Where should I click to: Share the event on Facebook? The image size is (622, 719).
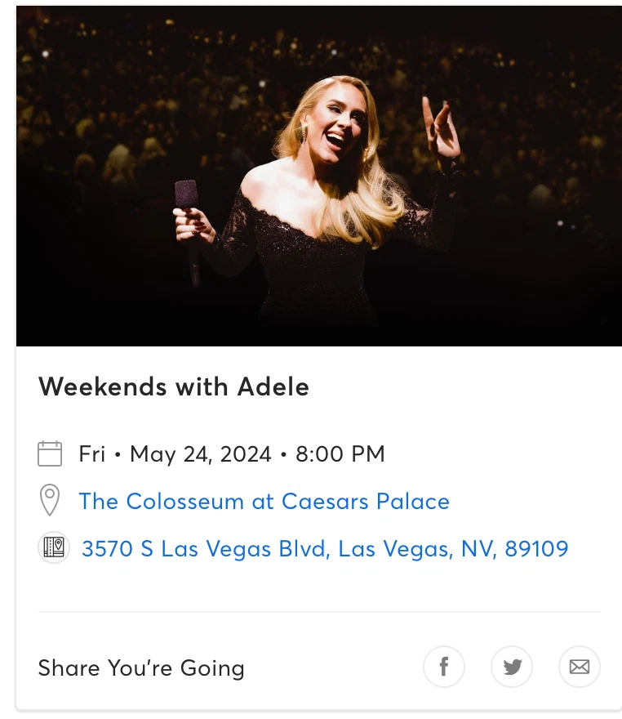[443, 666]
